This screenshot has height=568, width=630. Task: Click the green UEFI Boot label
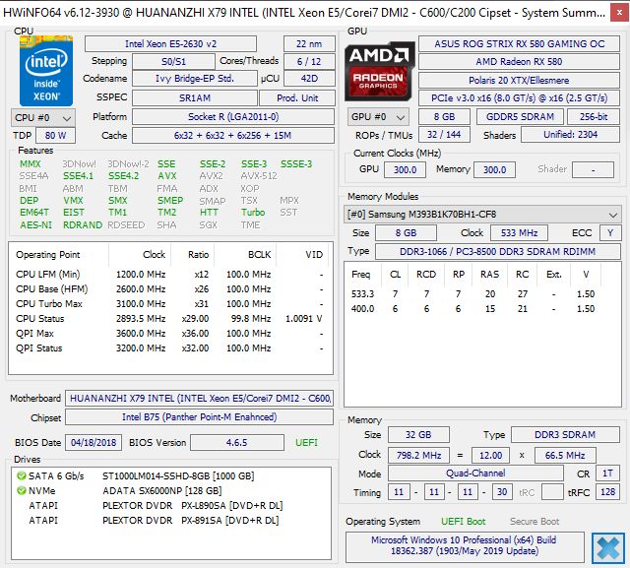click(x=463, y=522)
